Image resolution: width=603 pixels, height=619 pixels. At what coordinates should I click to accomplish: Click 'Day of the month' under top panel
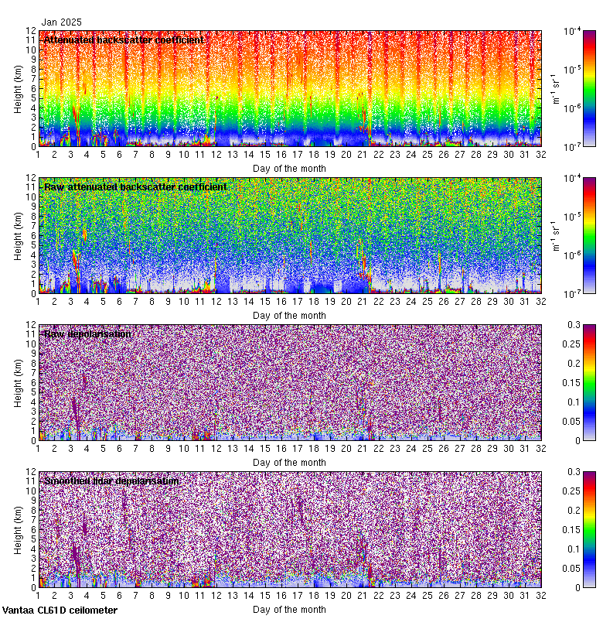[x=289, y=168]
